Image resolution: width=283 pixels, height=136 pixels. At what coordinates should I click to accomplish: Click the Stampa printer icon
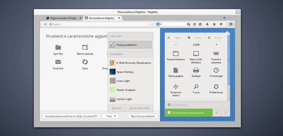point(196,70)
